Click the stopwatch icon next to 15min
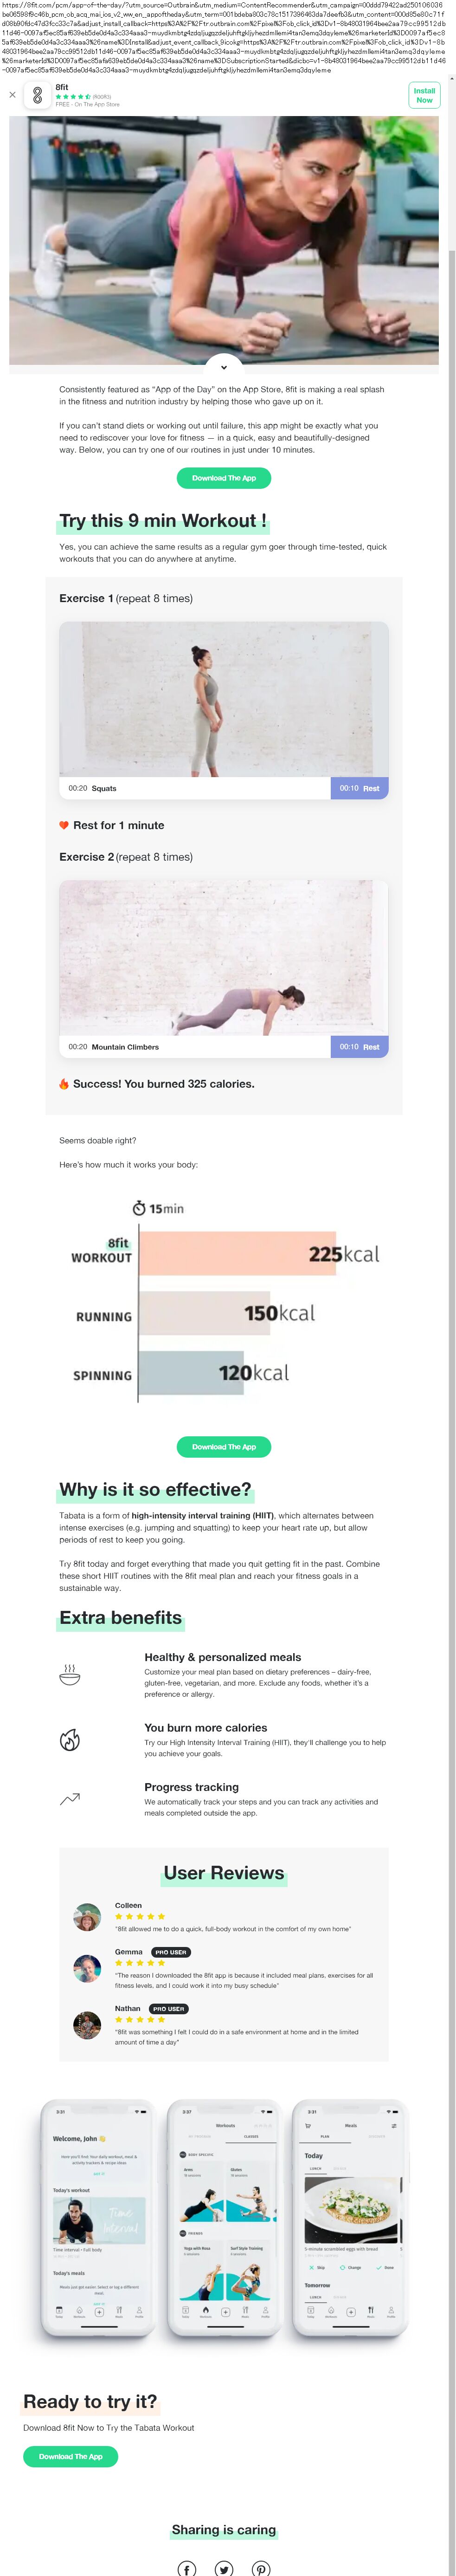 point(139,1208)
